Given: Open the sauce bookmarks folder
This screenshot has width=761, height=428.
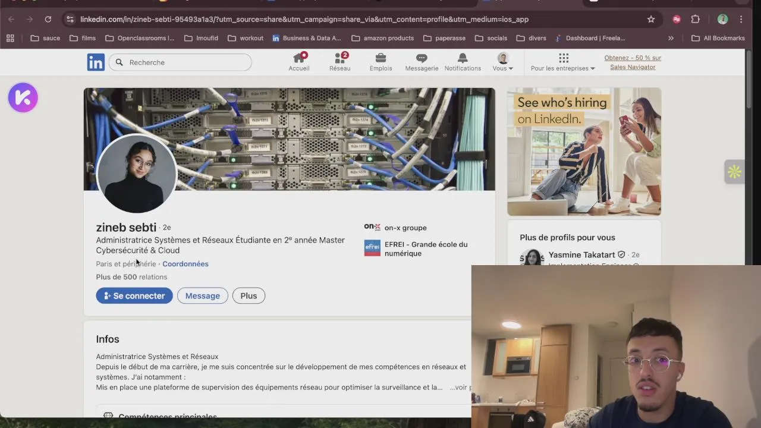Looking at the screenshot, I should coord(45,38).
